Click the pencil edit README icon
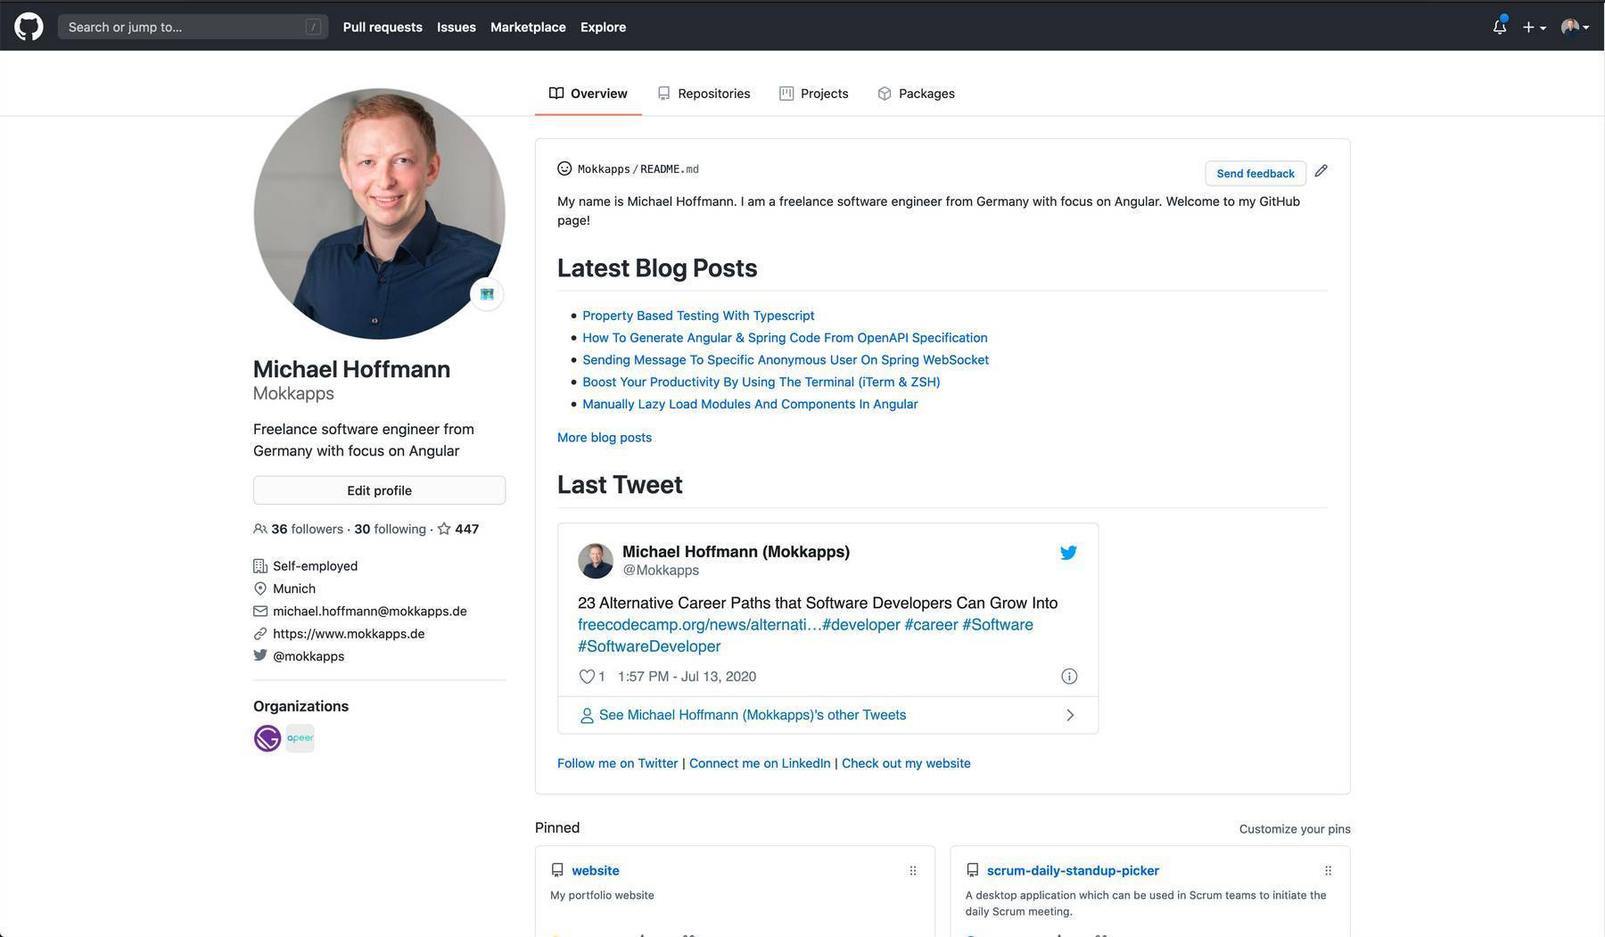The width and height of the screenshot is (1605, 937). tap(1321, 170)
